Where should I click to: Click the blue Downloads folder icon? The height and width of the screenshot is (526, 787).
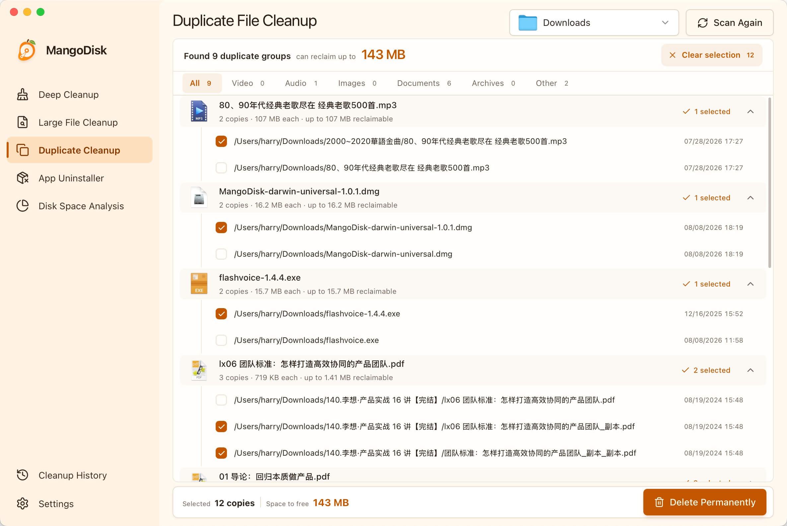[x=528, y=23]
